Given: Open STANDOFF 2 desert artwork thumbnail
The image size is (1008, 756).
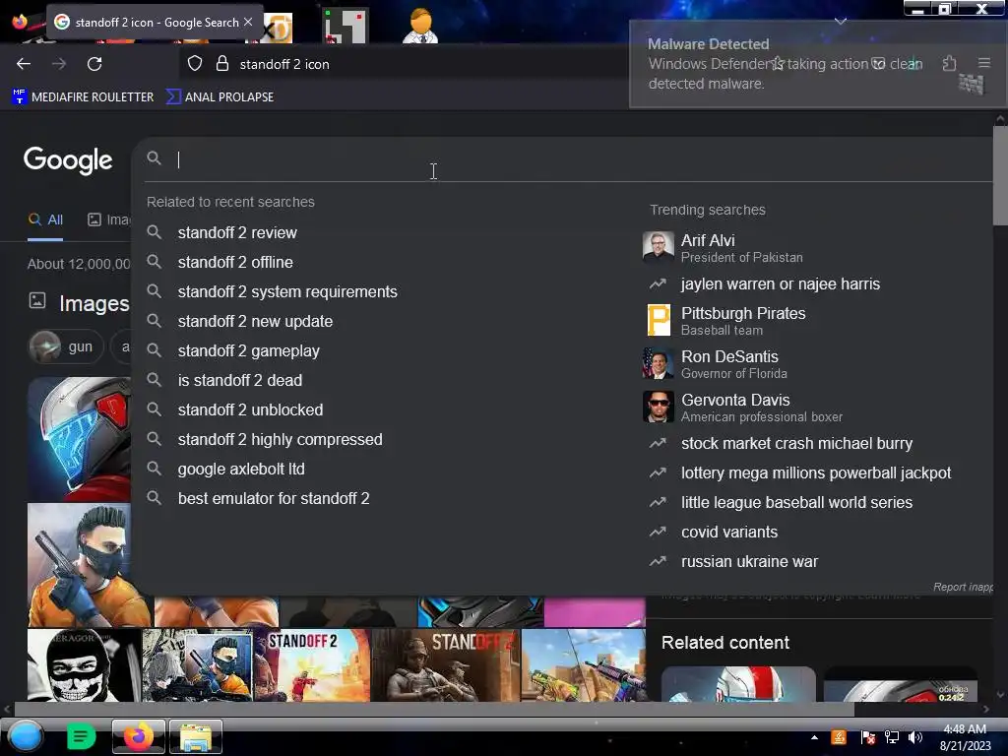Looking at the screenshot, I should coord(312,665).
